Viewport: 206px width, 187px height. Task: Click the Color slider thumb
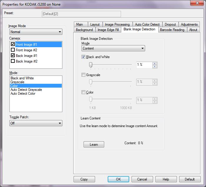tap(91, 99)
